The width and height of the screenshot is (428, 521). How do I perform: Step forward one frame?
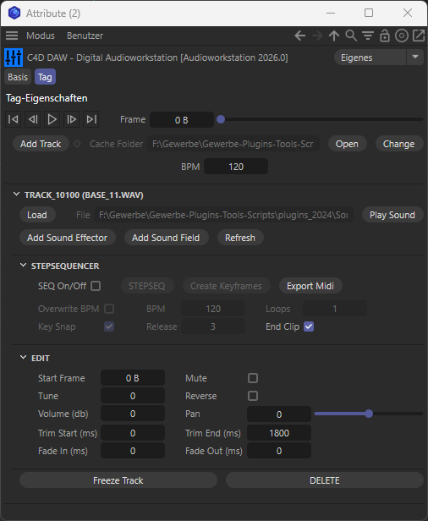pyautogui.click(x=71, y=119)
